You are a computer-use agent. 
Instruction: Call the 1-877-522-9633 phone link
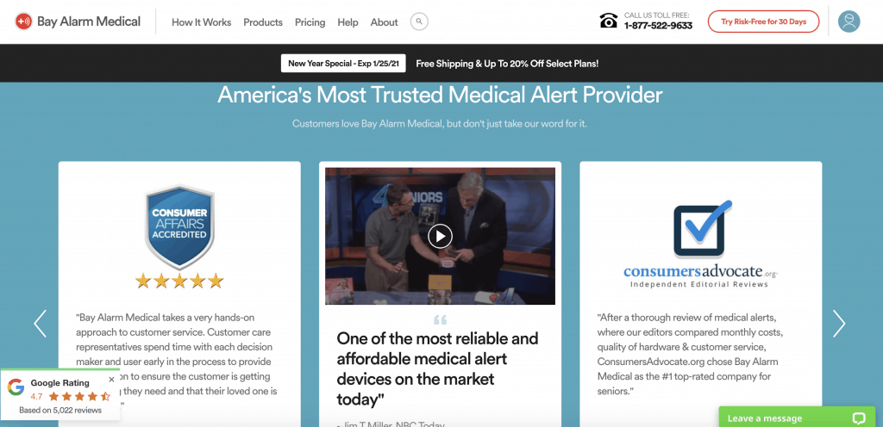tap(658, 25)
